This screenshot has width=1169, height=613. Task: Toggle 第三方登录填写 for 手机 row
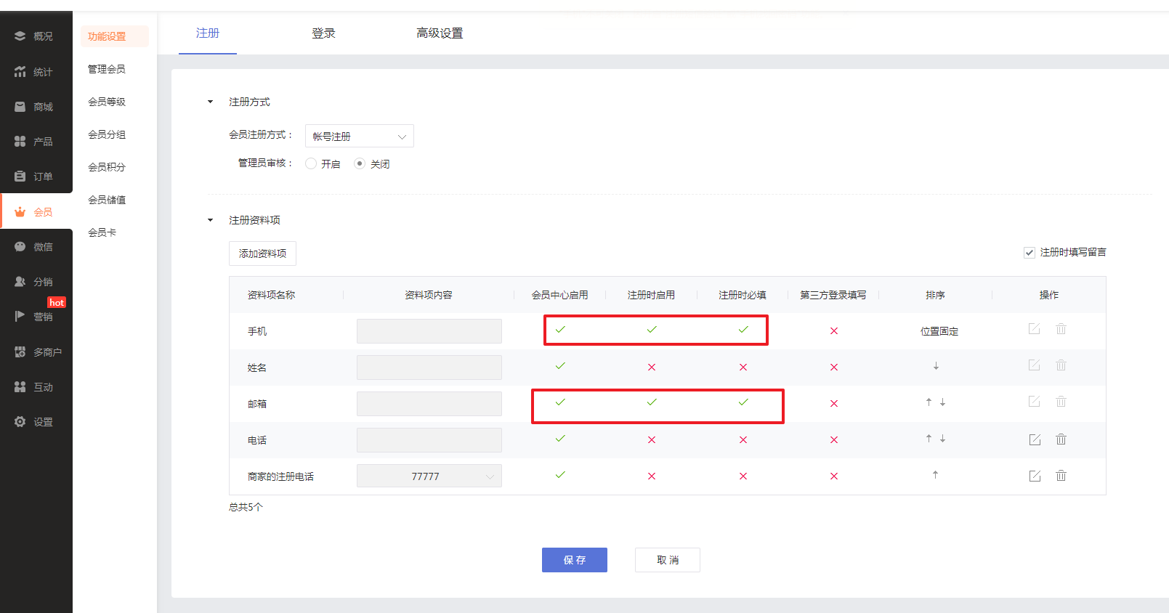[834, 330]
